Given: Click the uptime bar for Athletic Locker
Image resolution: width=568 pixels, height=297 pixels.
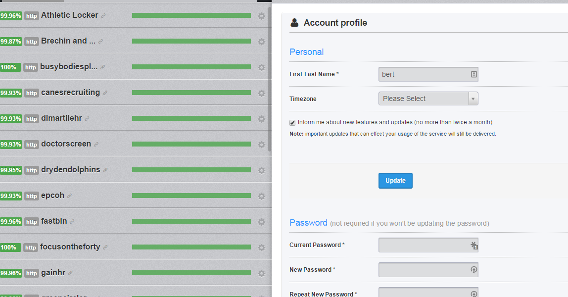Looking at the screenshot, I should (191, 15).
